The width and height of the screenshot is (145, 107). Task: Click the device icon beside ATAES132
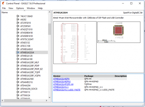click(x=18, y=43)
